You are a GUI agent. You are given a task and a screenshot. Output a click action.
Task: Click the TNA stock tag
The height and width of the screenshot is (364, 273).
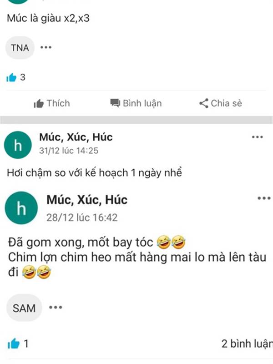point(20,48)
